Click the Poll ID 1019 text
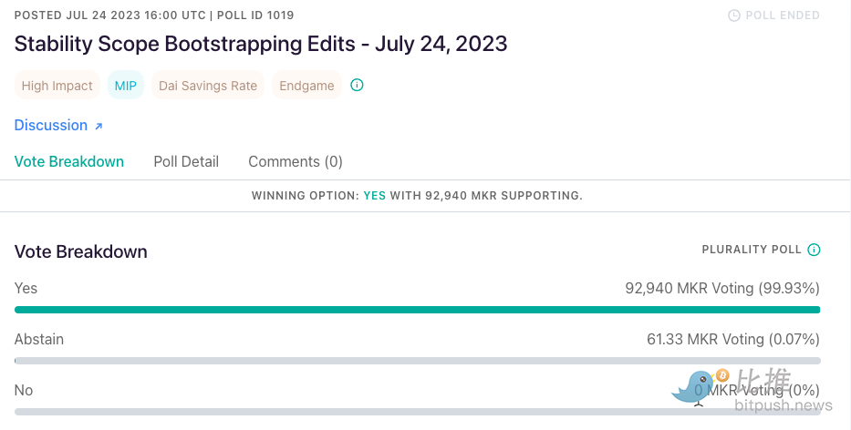This screenshot has height=430, width=851. pyautogui.click(x=255, y=15)
